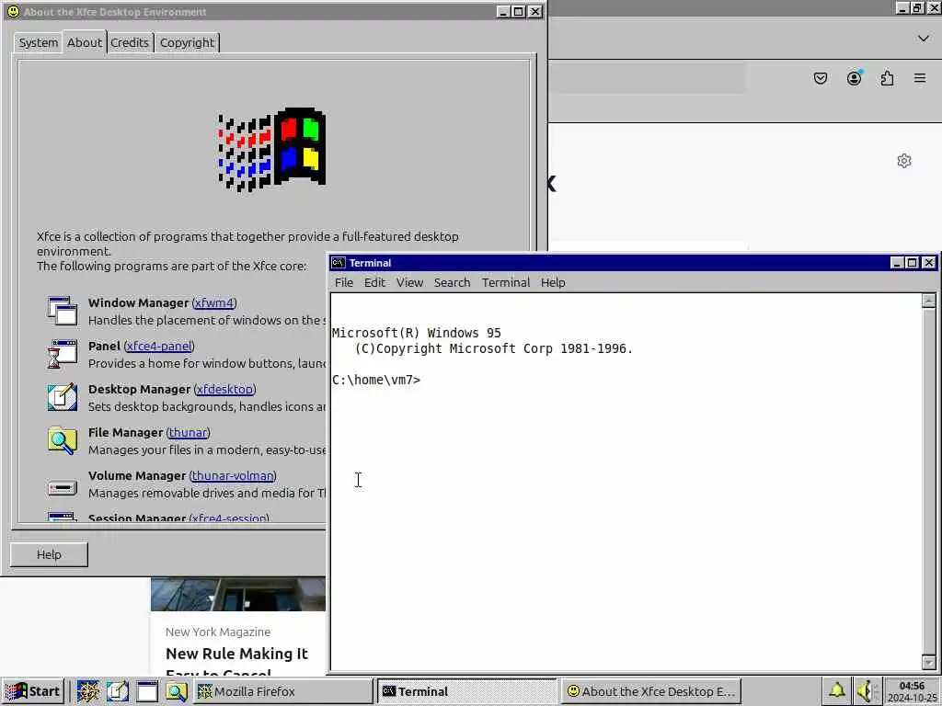Open Firefox new tab page settings gear
This screenshot has width=942, height=706.
904,161
